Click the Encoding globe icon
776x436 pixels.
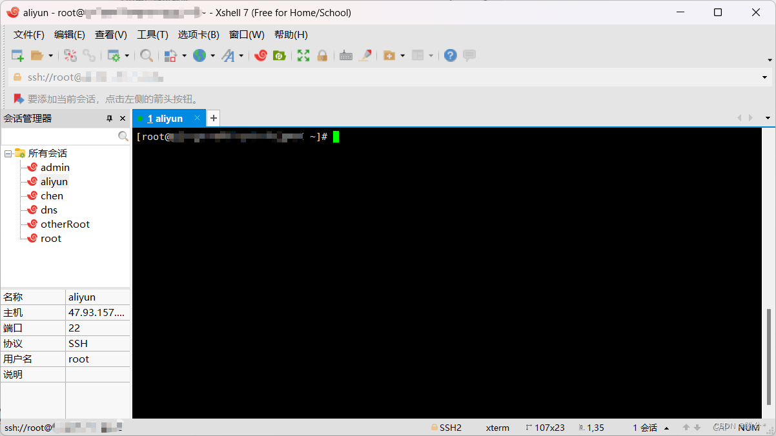coord(199,56)
